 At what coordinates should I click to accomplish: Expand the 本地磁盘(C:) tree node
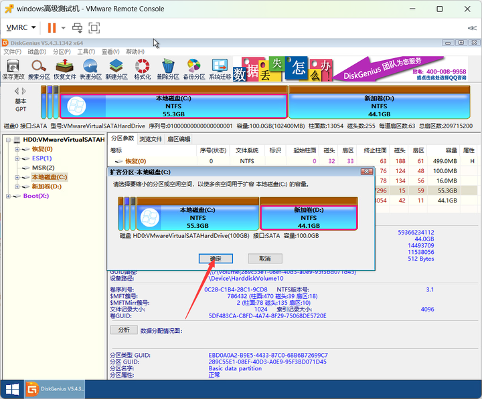tap(17, 177)
